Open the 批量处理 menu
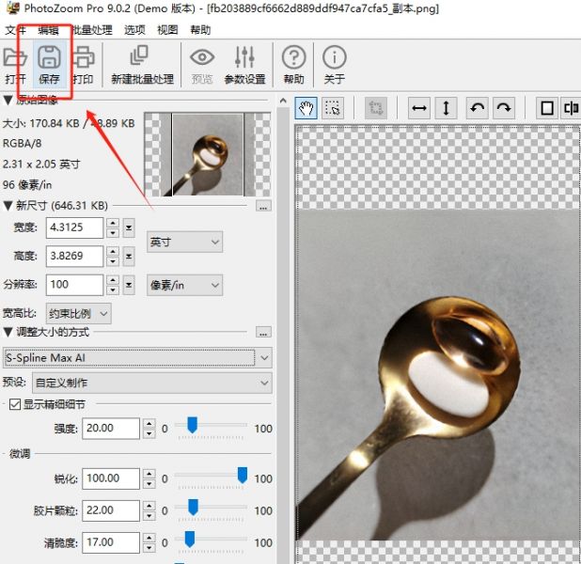The width and height of the screenshot is (581, 564). (91, 30)
